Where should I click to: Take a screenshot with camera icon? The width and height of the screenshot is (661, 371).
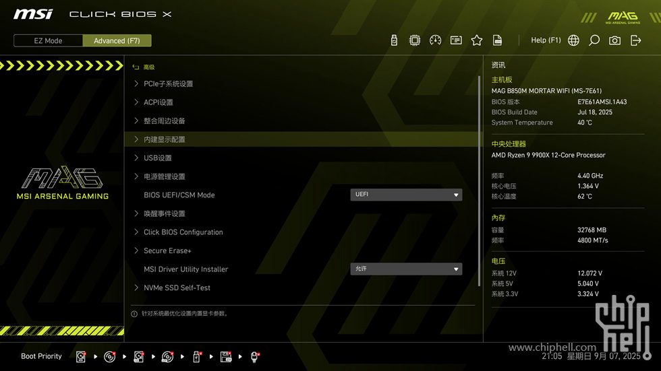pyautogui.click(x=614, y=40)
